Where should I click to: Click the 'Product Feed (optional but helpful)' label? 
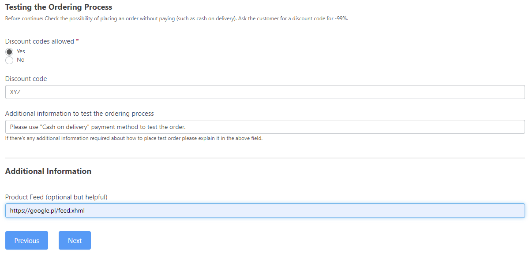(x=56, y=197)
